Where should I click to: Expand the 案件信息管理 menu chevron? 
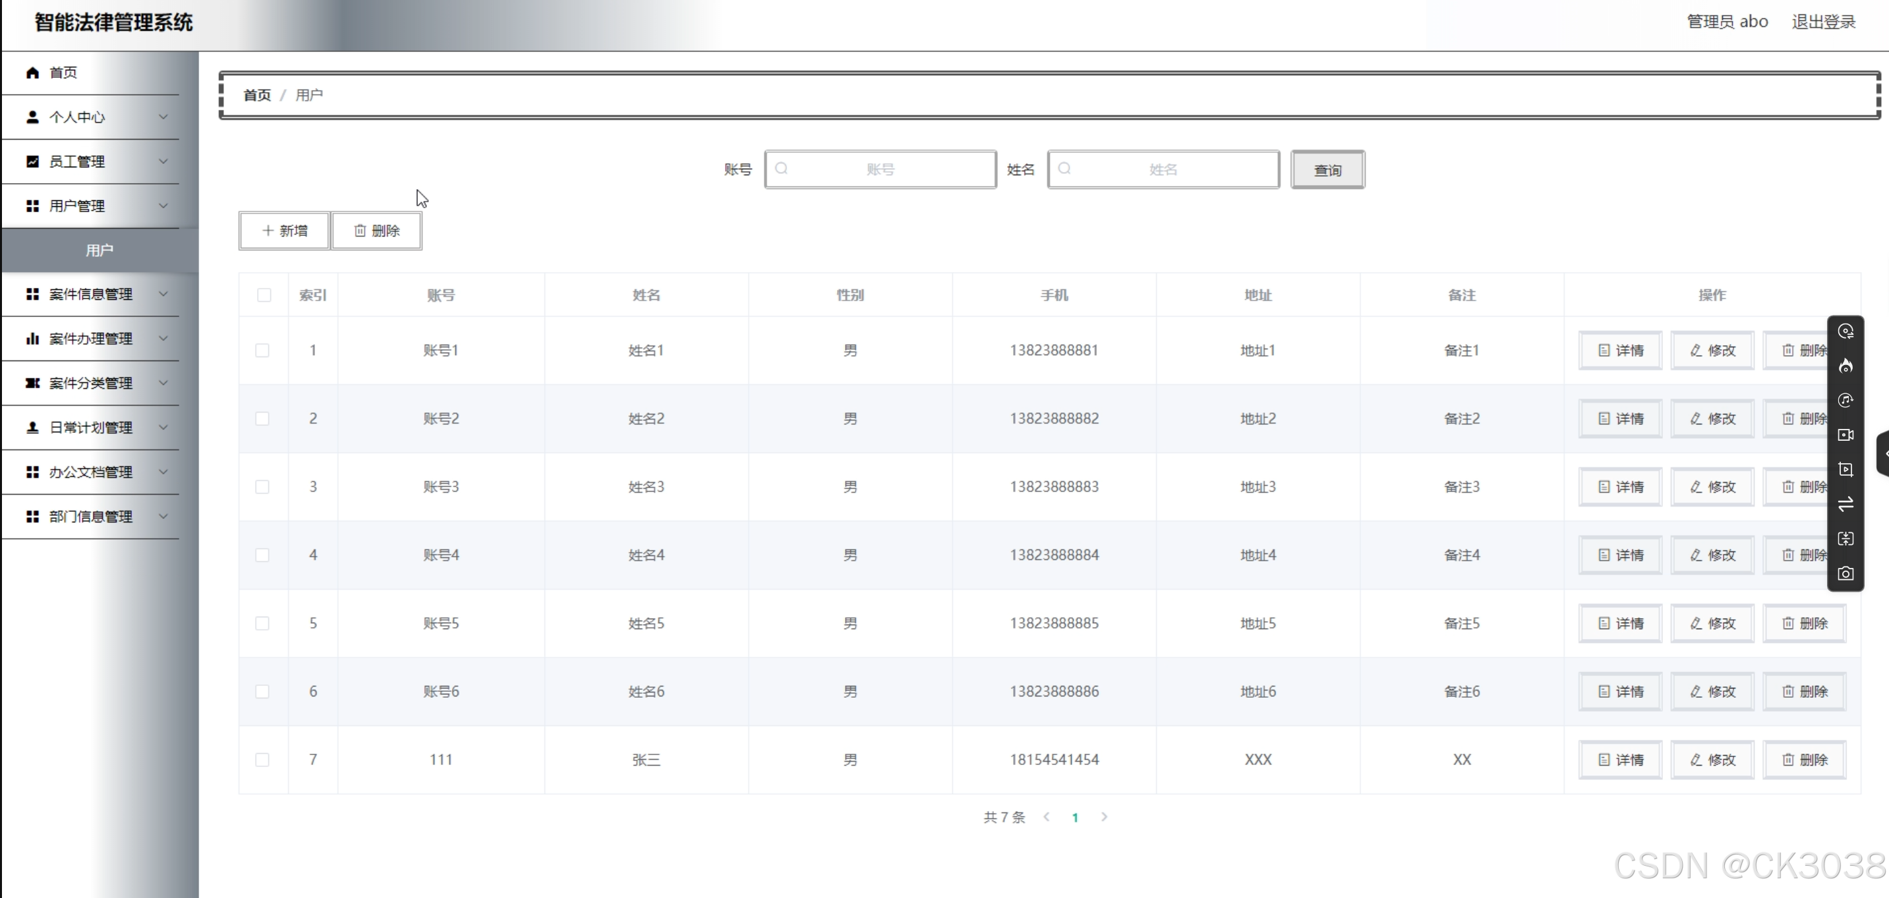[163, 294]
